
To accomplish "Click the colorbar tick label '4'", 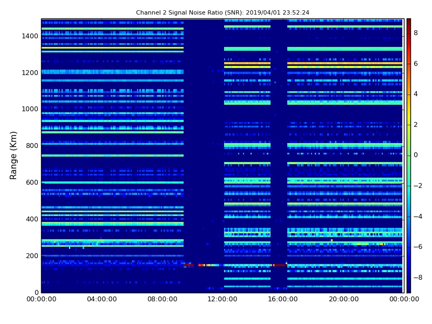I will [x=416, y=94].
